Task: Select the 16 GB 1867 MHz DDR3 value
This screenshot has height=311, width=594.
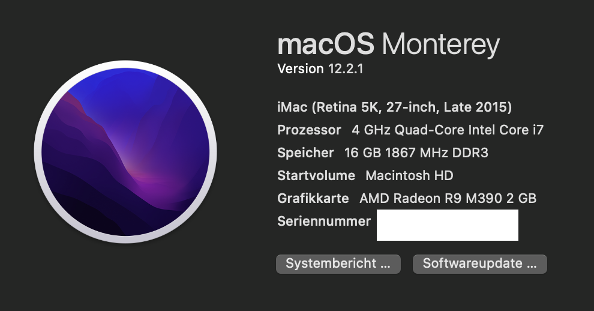Action: pos(416,153)
